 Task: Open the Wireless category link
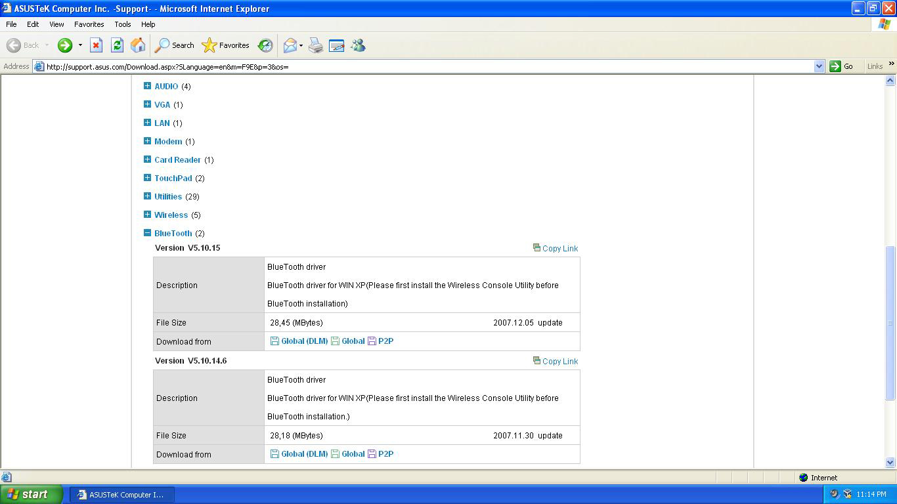[x=171, y=215]
